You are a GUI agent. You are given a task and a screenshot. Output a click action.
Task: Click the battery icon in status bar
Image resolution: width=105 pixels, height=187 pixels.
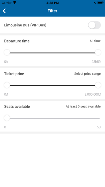point(100,3)
